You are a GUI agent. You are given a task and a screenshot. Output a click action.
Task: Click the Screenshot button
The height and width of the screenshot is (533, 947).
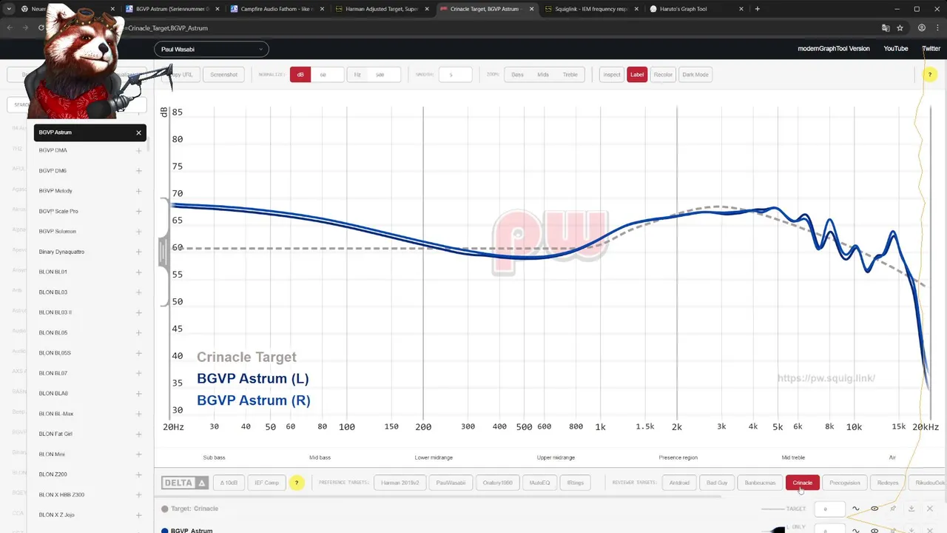click(x=224, y=75)
